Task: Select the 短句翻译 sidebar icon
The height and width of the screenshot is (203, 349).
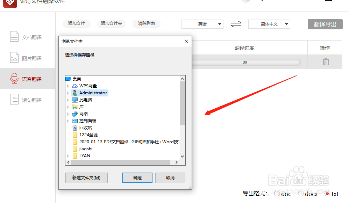Action: click(x=14, y=100)
